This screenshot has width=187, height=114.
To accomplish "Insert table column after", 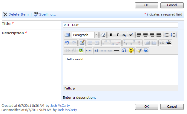I will [133, 43].
